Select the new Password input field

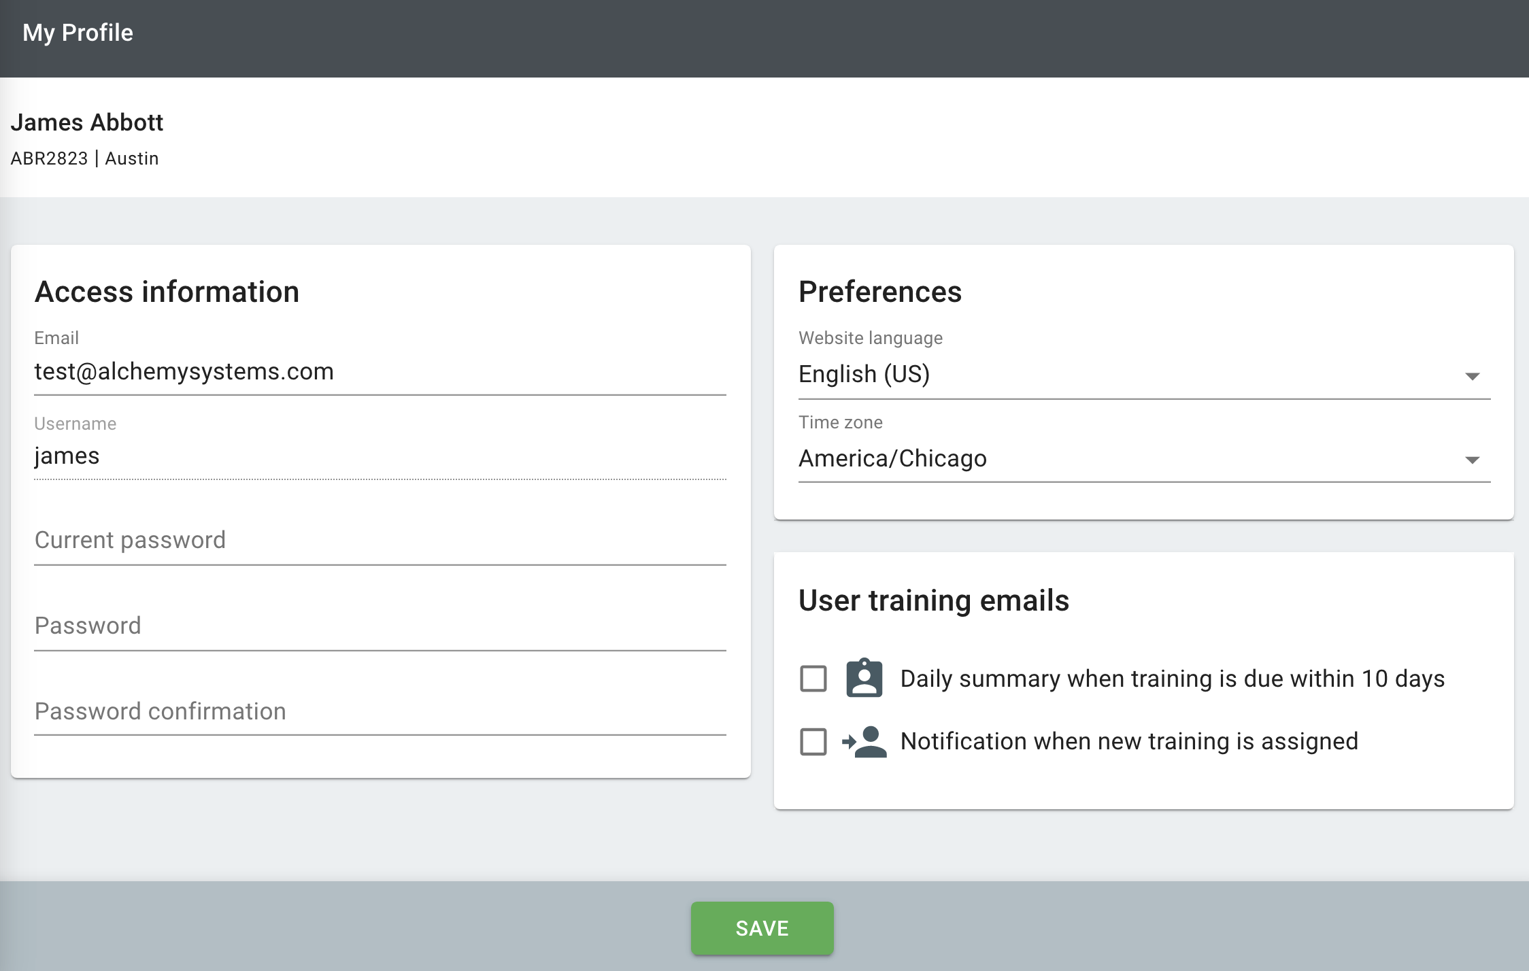tap(380, 626)
